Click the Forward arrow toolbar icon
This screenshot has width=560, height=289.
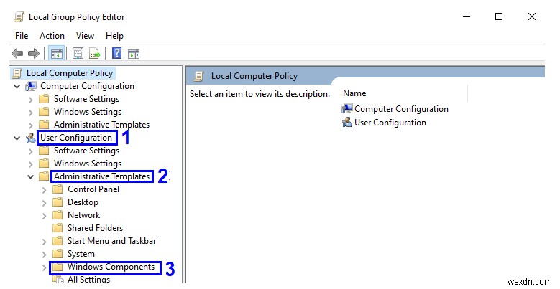point(33,54)
